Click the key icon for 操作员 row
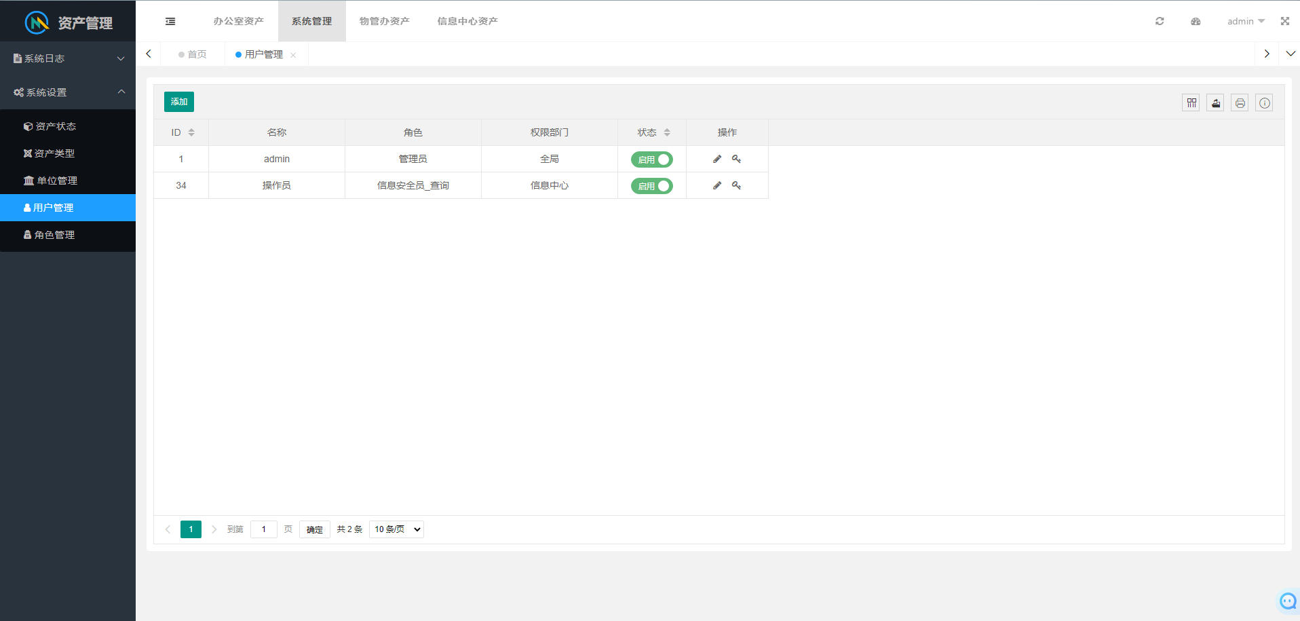Image resolution: width=1300 pixels, height=621 pixels. point(736,185)
